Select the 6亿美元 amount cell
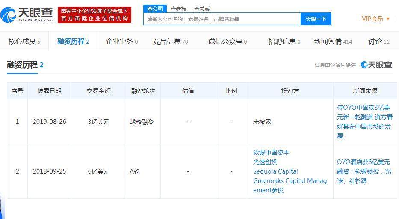Image resolution: width=399 pixels, height=219 pixels. 98,171
